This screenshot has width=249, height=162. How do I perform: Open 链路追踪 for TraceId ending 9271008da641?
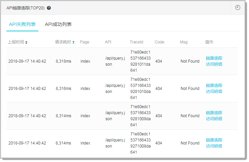pyautogui.click(x=214, y=140)
